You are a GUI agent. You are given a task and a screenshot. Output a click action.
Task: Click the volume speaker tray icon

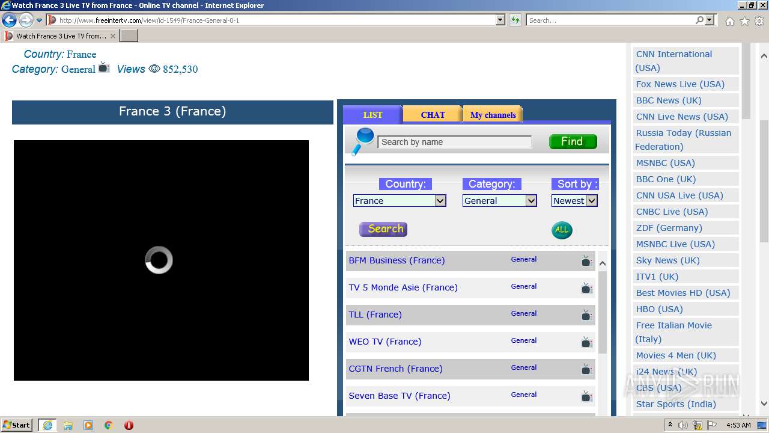[683, 425]
